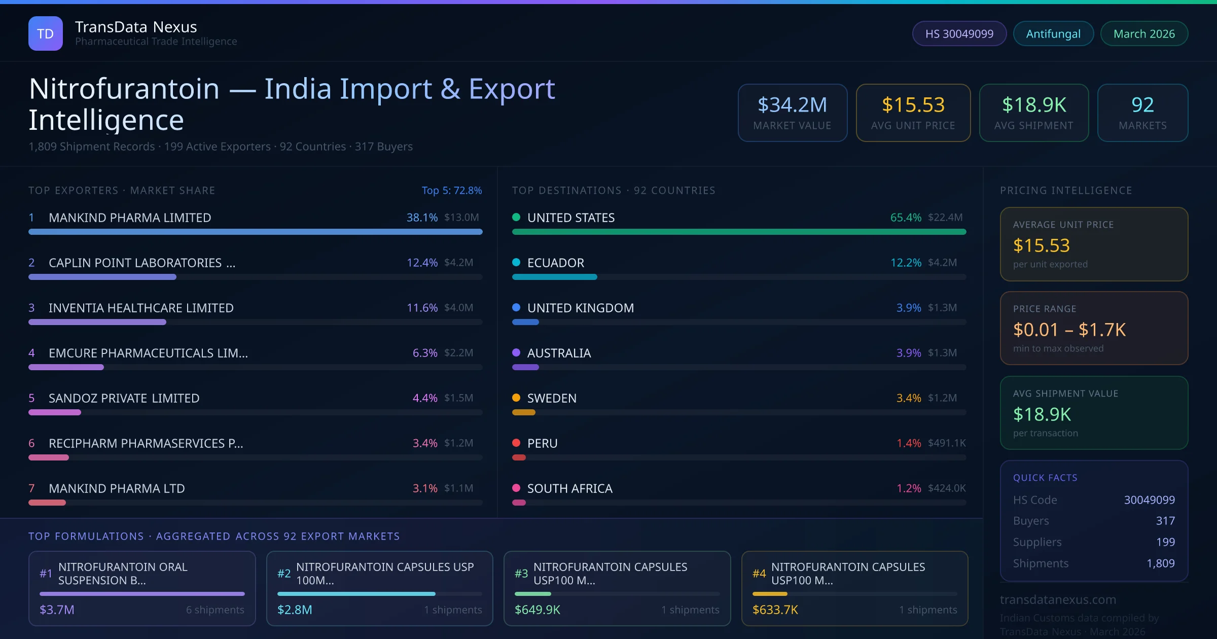1217x639 pixels.
Task: Open the $34.2M Market Value card
Action: 792,113
